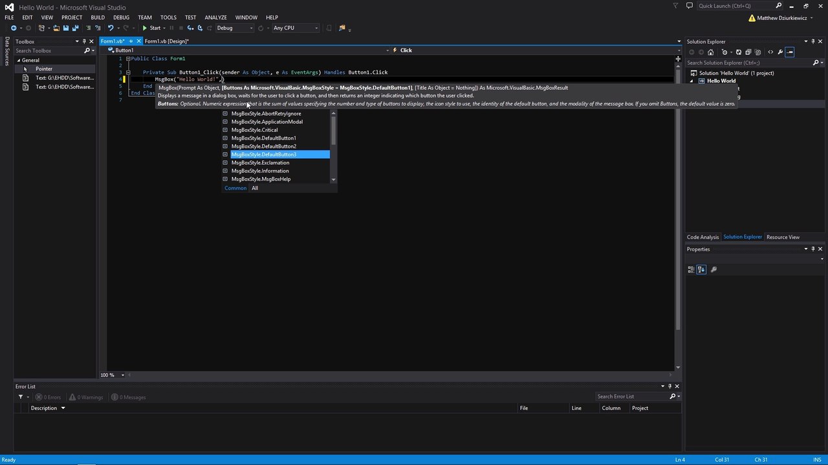Open the TEAM menu

[x=145, y=17]
